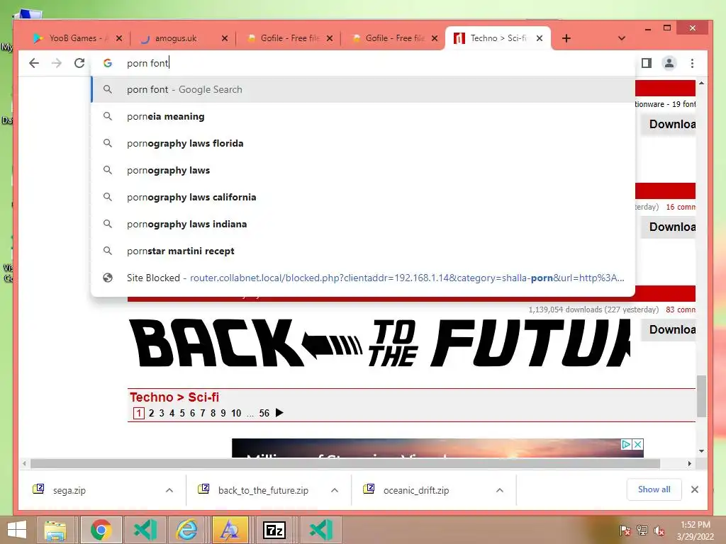Switch to the second Gofile tab
The width and height of the screenshot is (726, 544).
pos(394,38)
